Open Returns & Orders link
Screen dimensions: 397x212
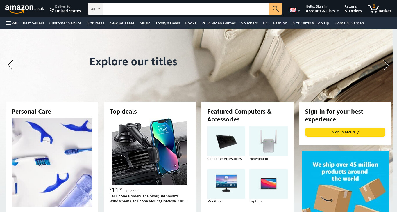[x=353, y=9]
